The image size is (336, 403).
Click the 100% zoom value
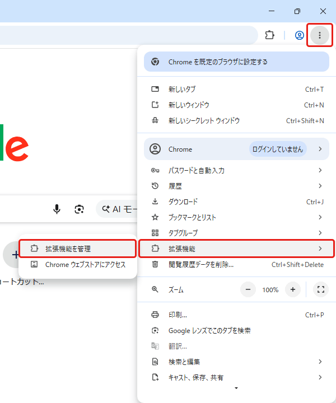pyautogui.click(x=270, y=290)
